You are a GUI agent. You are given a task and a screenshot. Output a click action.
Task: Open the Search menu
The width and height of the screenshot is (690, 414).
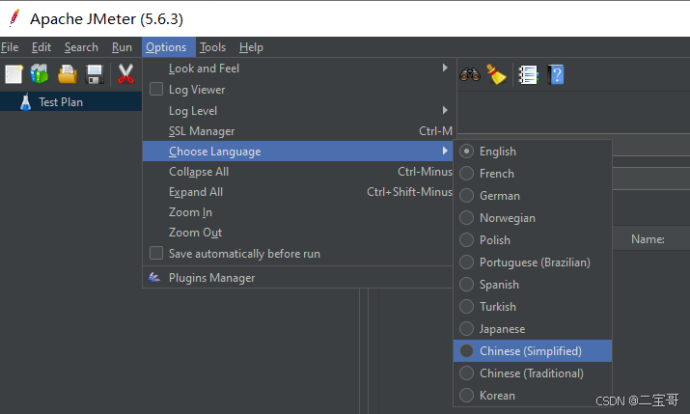[81, 47]
